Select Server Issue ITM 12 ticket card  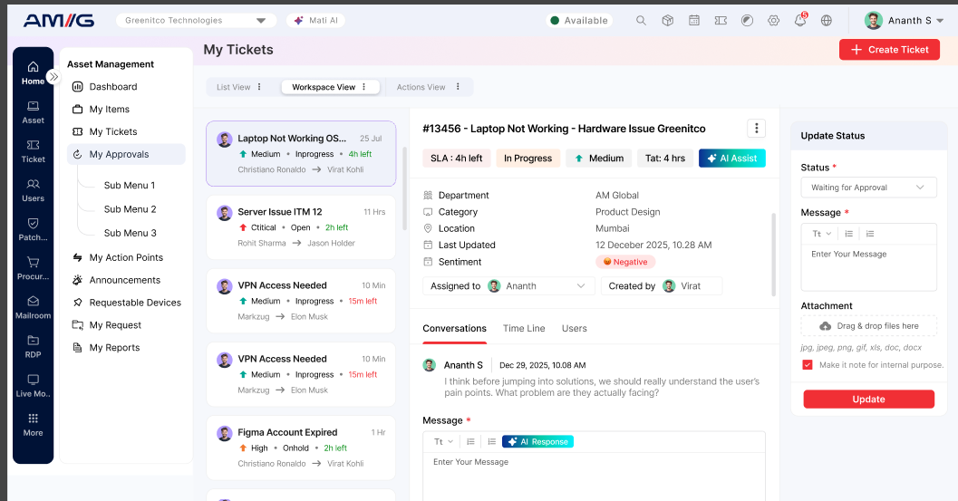coord(301,227)
